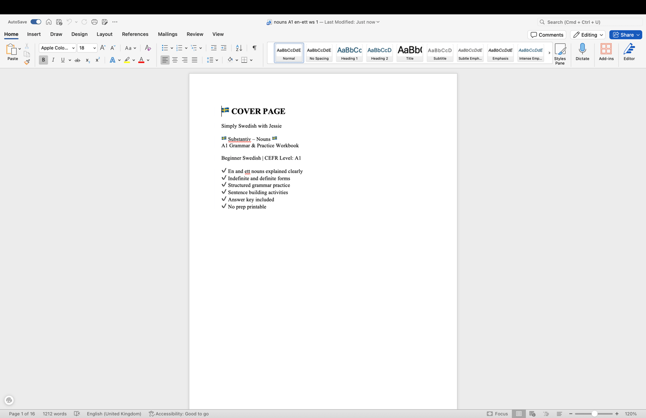The width and height of the screenshot is (646, 418).
Task: Click the Home icon in title bar
Action: click(x=49, y=22)
